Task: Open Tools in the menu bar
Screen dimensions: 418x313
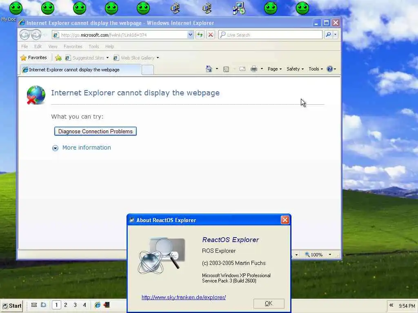Action: (93, 46)
